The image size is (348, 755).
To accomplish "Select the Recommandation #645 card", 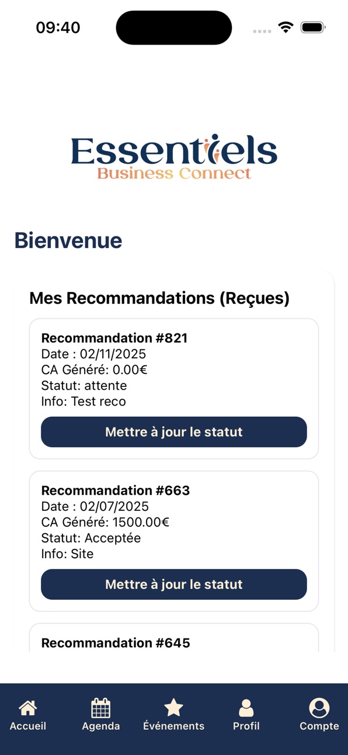I will pos(174,638).
